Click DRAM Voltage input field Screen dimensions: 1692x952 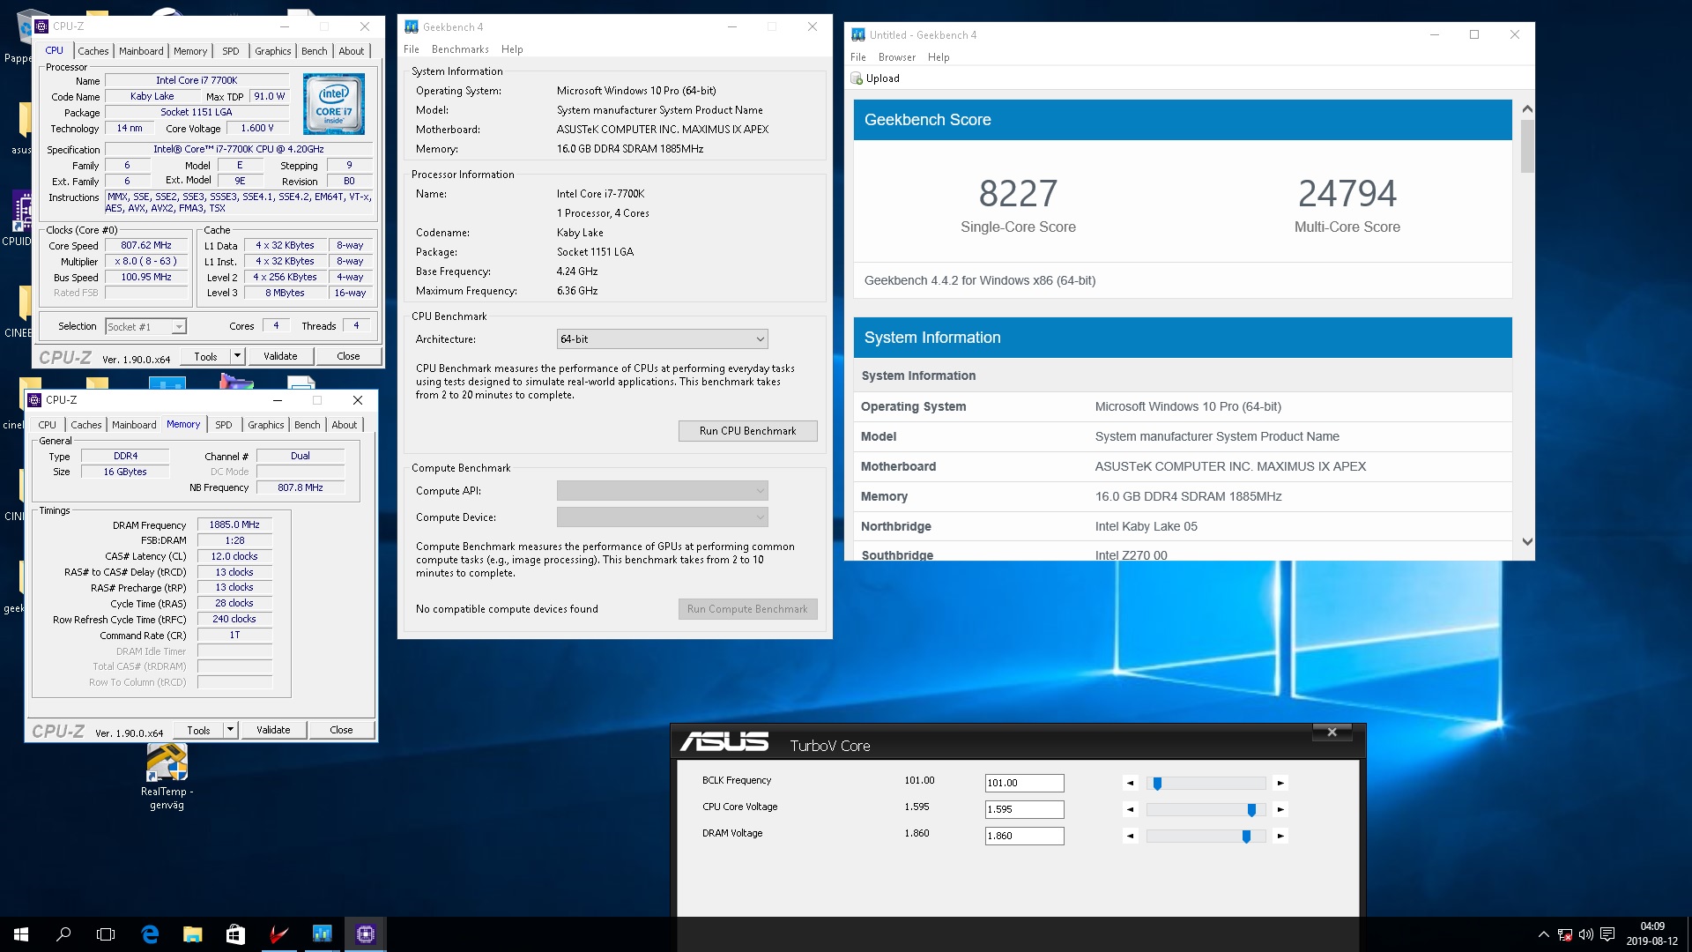[x=1024, y=836]
